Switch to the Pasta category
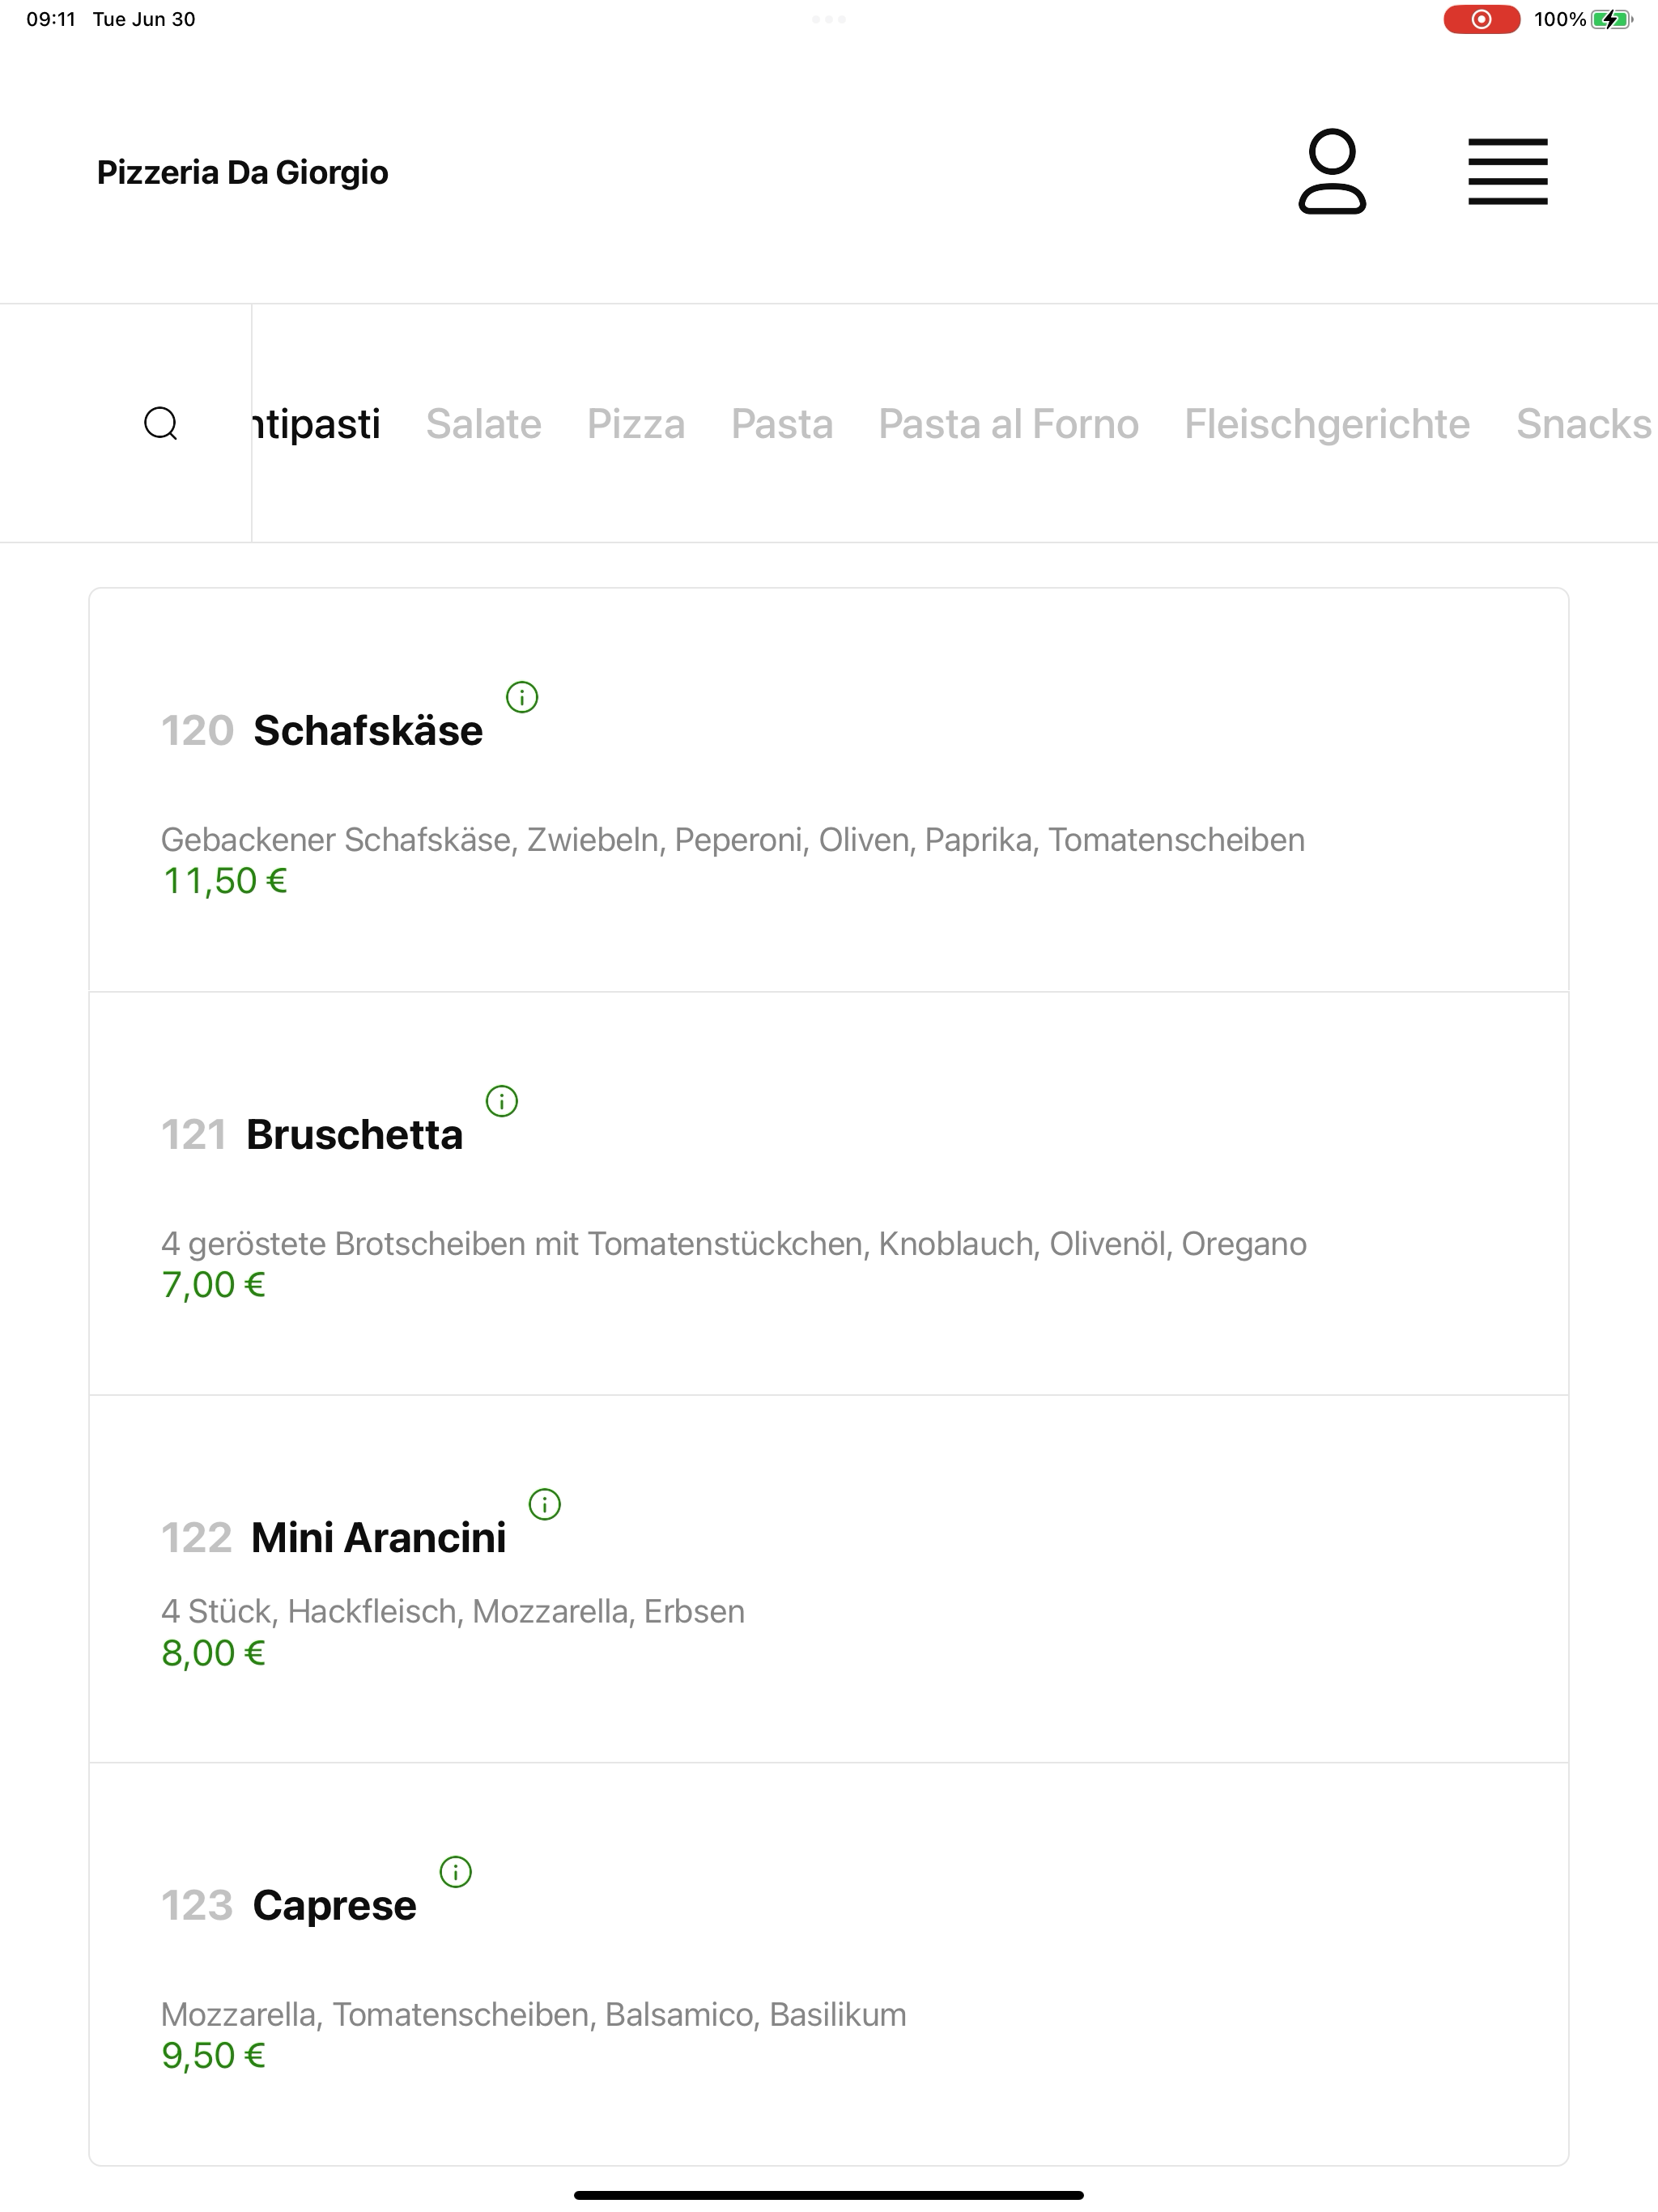The image size is (1658, 2212). [x=782, y=424]
